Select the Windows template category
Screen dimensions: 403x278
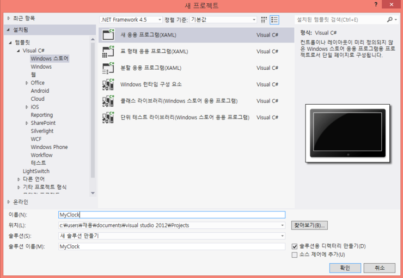pyautogui.click(x=41, y=67)
